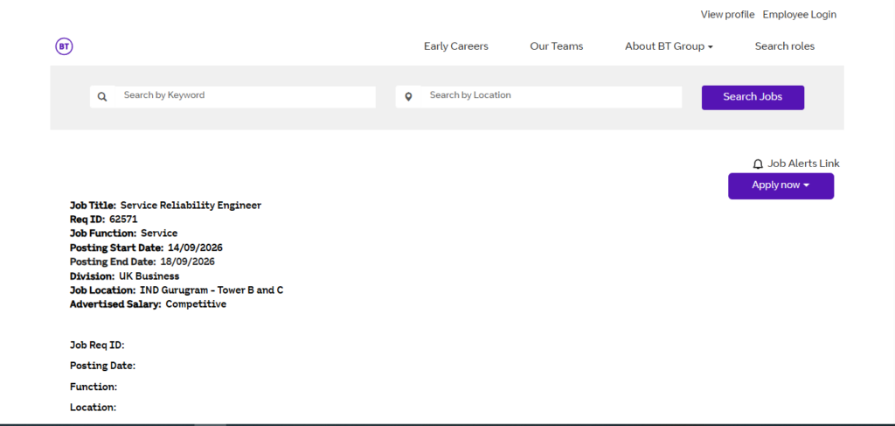Click the Function: label
The image size is (895, 426).
point(94,387)
